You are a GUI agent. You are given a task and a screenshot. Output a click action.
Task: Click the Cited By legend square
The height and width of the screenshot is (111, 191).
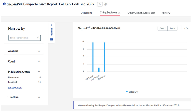click(x=127, y=92)
